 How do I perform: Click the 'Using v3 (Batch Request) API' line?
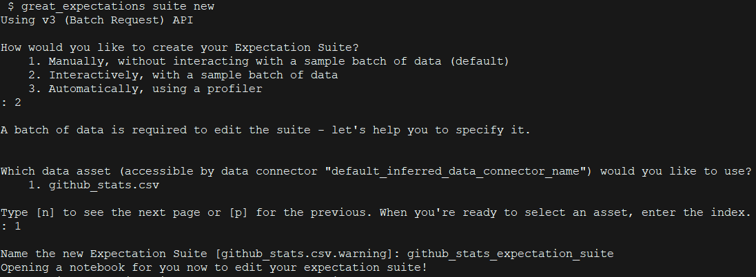[97, 20]
